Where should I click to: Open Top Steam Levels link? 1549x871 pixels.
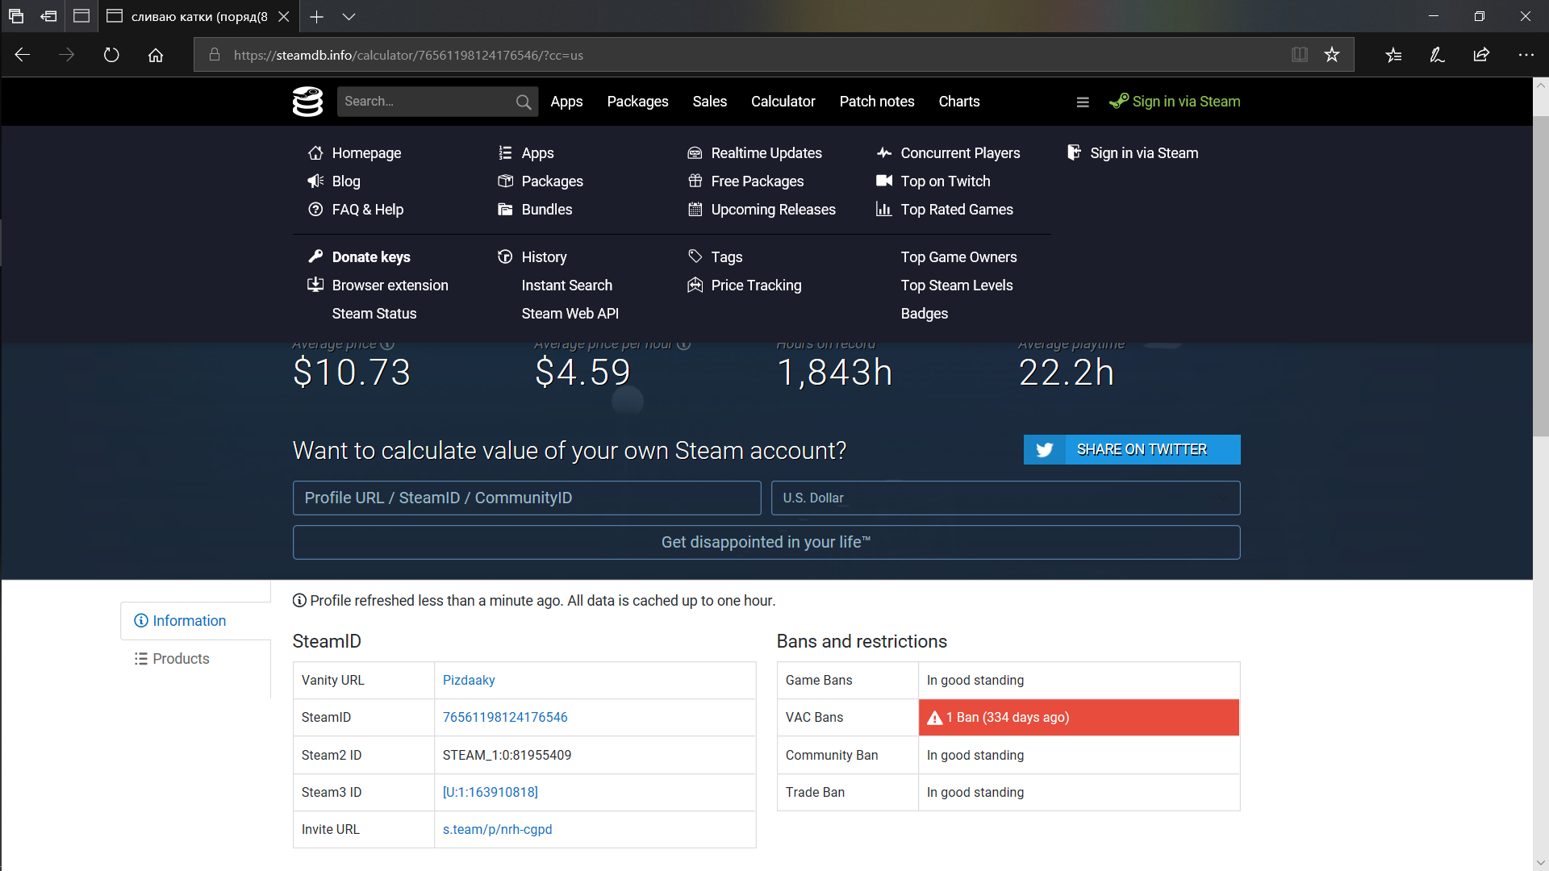pos(957,285)
